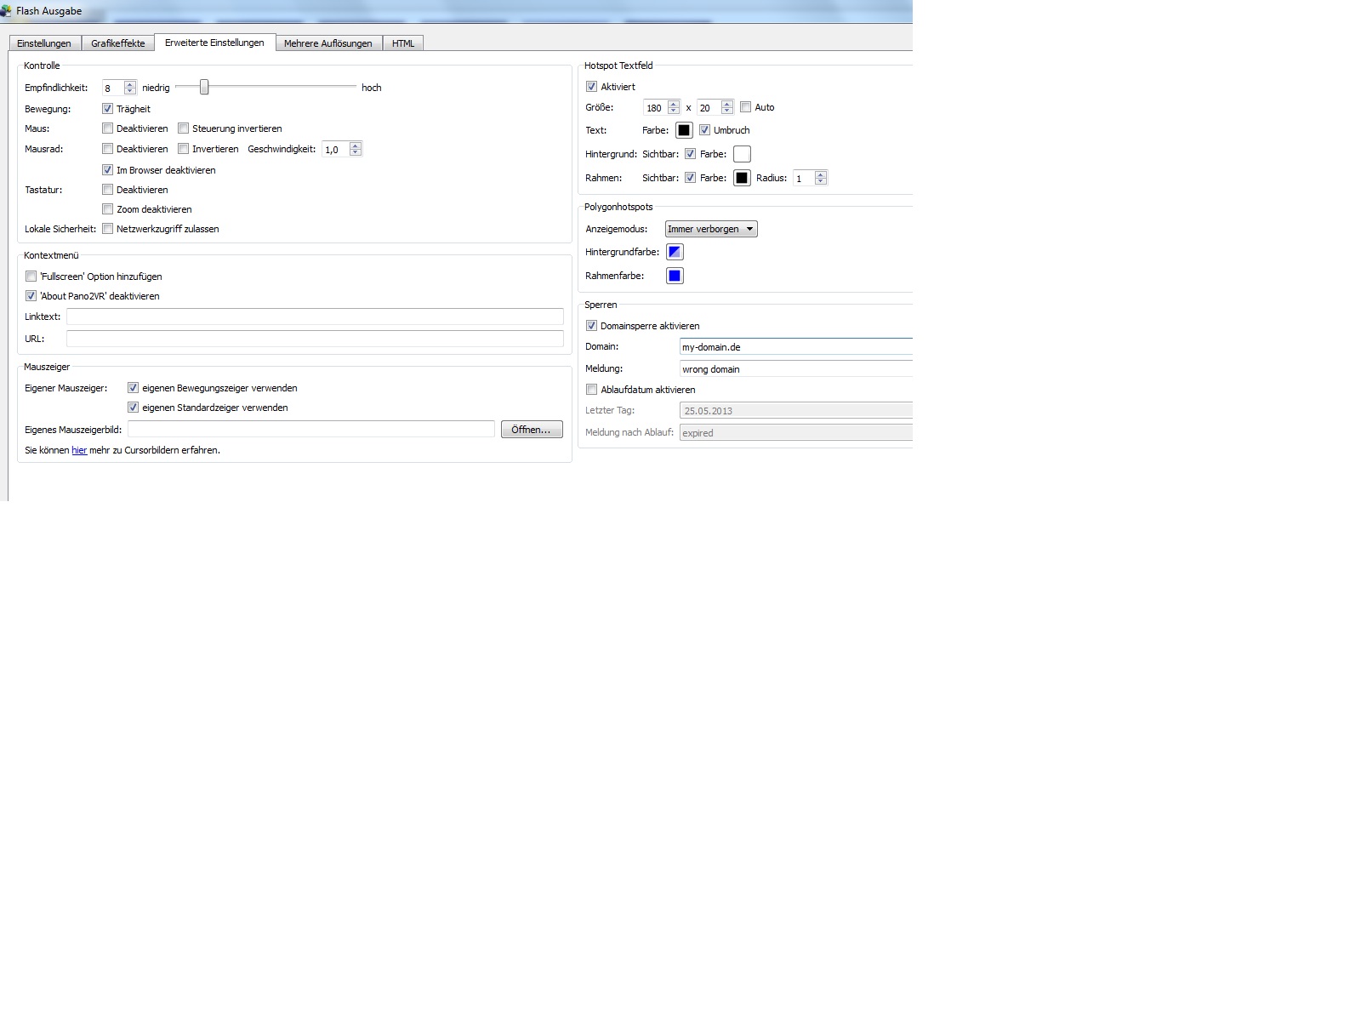Open the Anzeigemodus dropdown
The height and width of the screenshot is (1021, 1361).
(x=711, y=229)
